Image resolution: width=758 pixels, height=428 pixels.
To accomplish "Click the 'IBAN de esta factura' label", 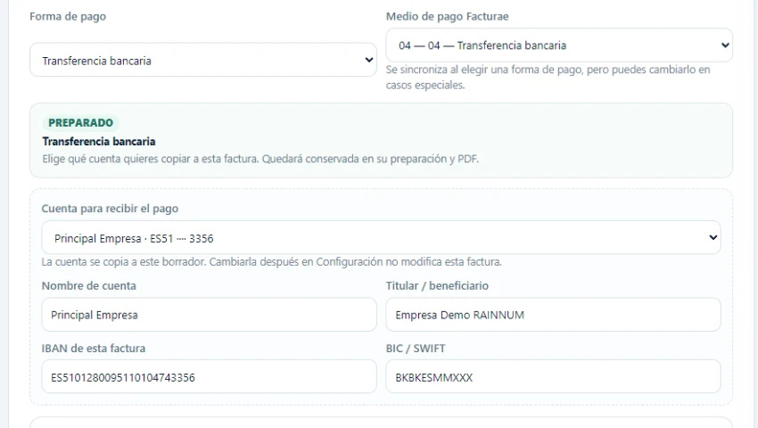I will click(94, 349).
